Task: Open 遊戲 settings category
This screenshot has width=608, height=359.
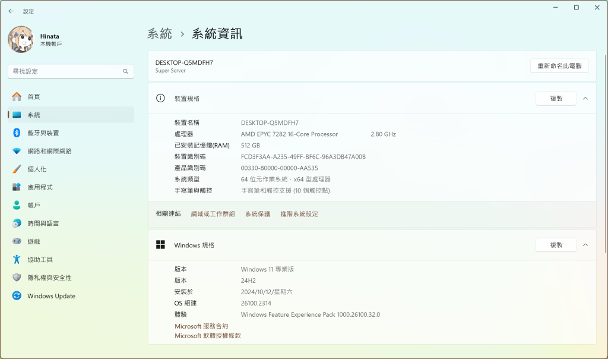Action: click(34, 241)
